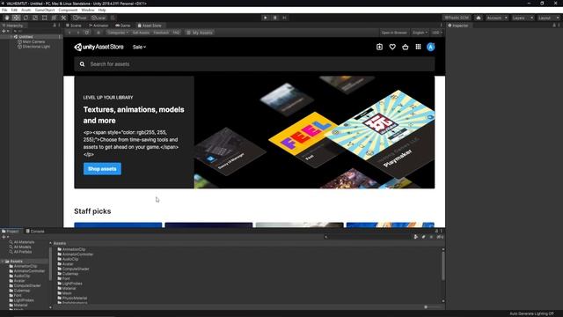Select the Rect tool in toolbar

coord(45,18)
